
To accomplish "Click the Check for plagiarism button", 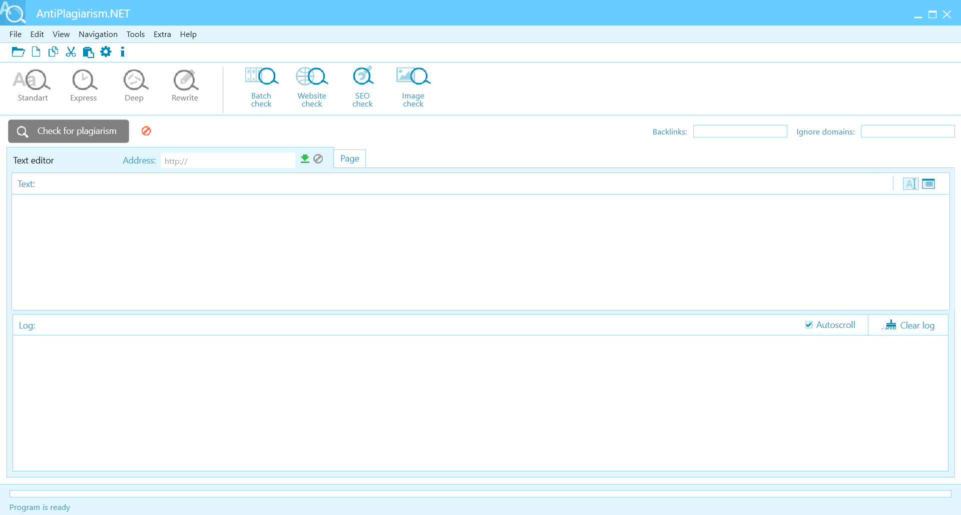I will [x=69, y=131].
